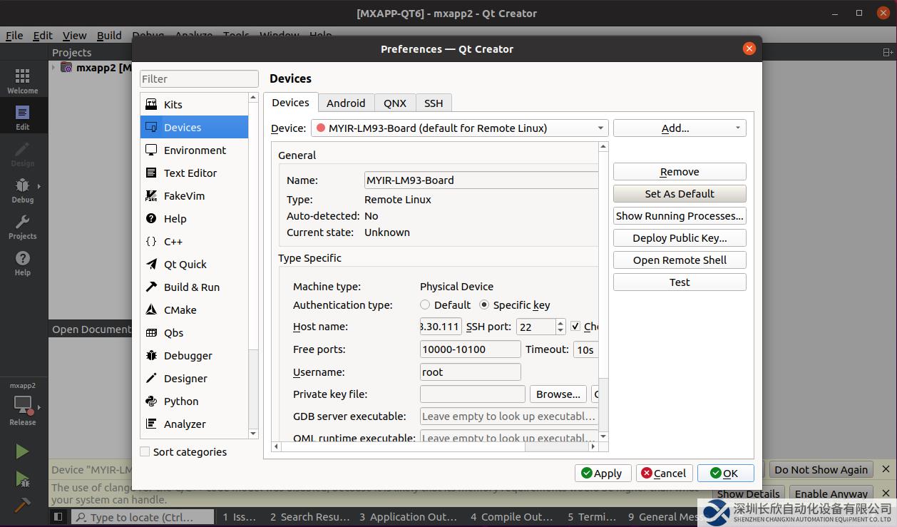Click the Help question-mark icon in preferences list

click(x=151, y=218)
